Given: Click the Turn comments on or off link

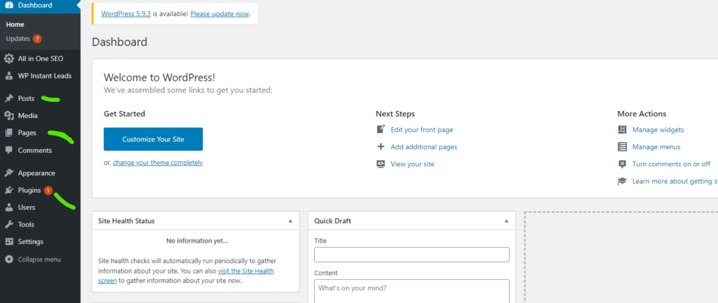Looking at the screenshot, I should (671, 164).
